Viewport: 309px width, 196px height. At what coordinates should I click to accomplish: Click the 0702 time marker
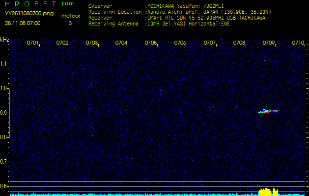tap(62, 43)
